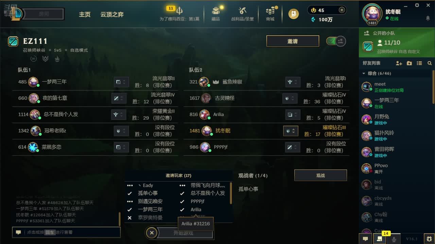Viewport: 435px width, 244px height.
Task: Switch to the 云顶之弈 tab
Action: point(112,15)
